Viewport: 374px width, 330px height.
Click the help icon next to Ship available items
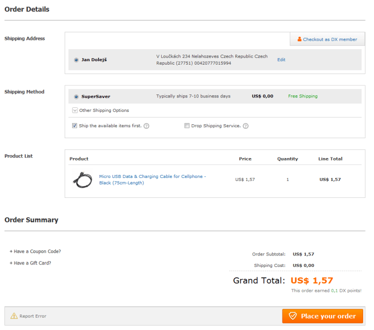pos(147,126)
